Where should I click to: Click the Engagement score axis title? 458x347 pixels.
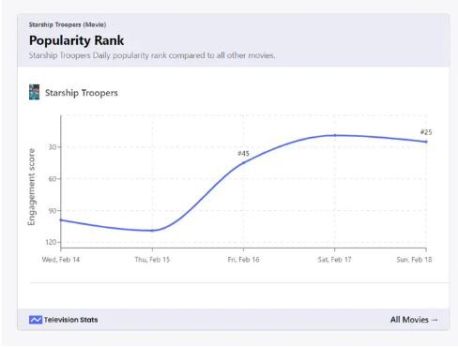point(31,187)
